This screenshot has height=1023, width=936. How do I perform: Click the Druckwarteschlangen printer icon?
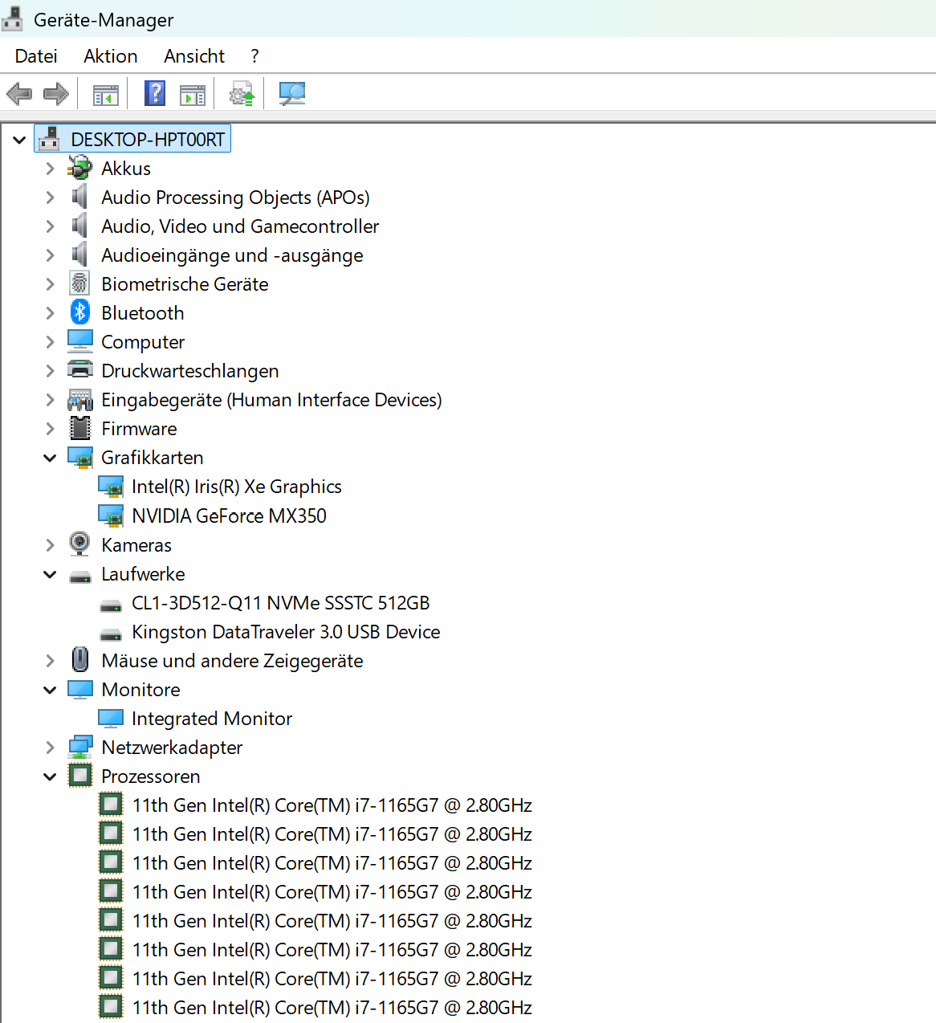pos(79,370)
